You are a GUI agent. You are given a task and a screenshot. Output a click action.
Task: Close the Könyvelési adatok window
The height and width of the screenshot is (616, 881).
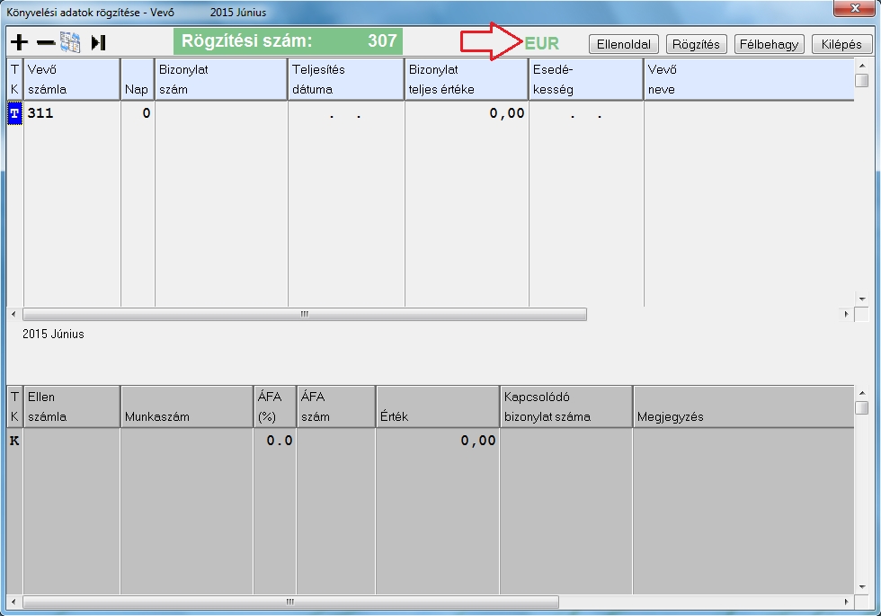(853, 9)
